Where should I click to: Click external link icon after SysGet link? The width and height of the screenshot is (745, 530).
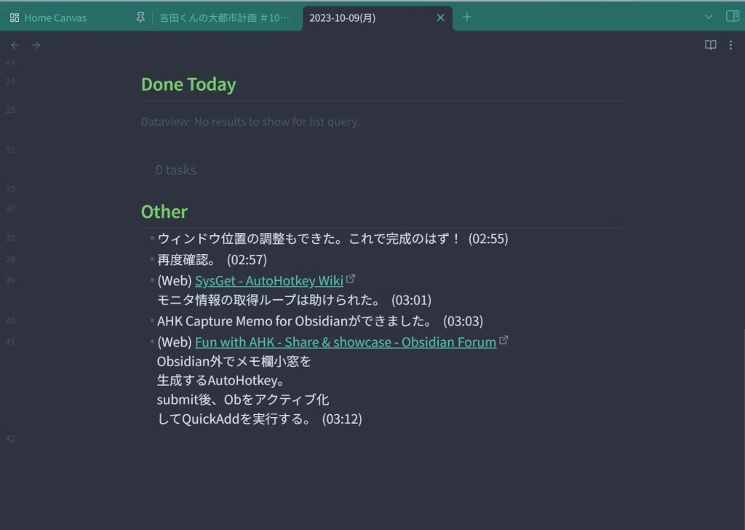(x=351, y=279)
